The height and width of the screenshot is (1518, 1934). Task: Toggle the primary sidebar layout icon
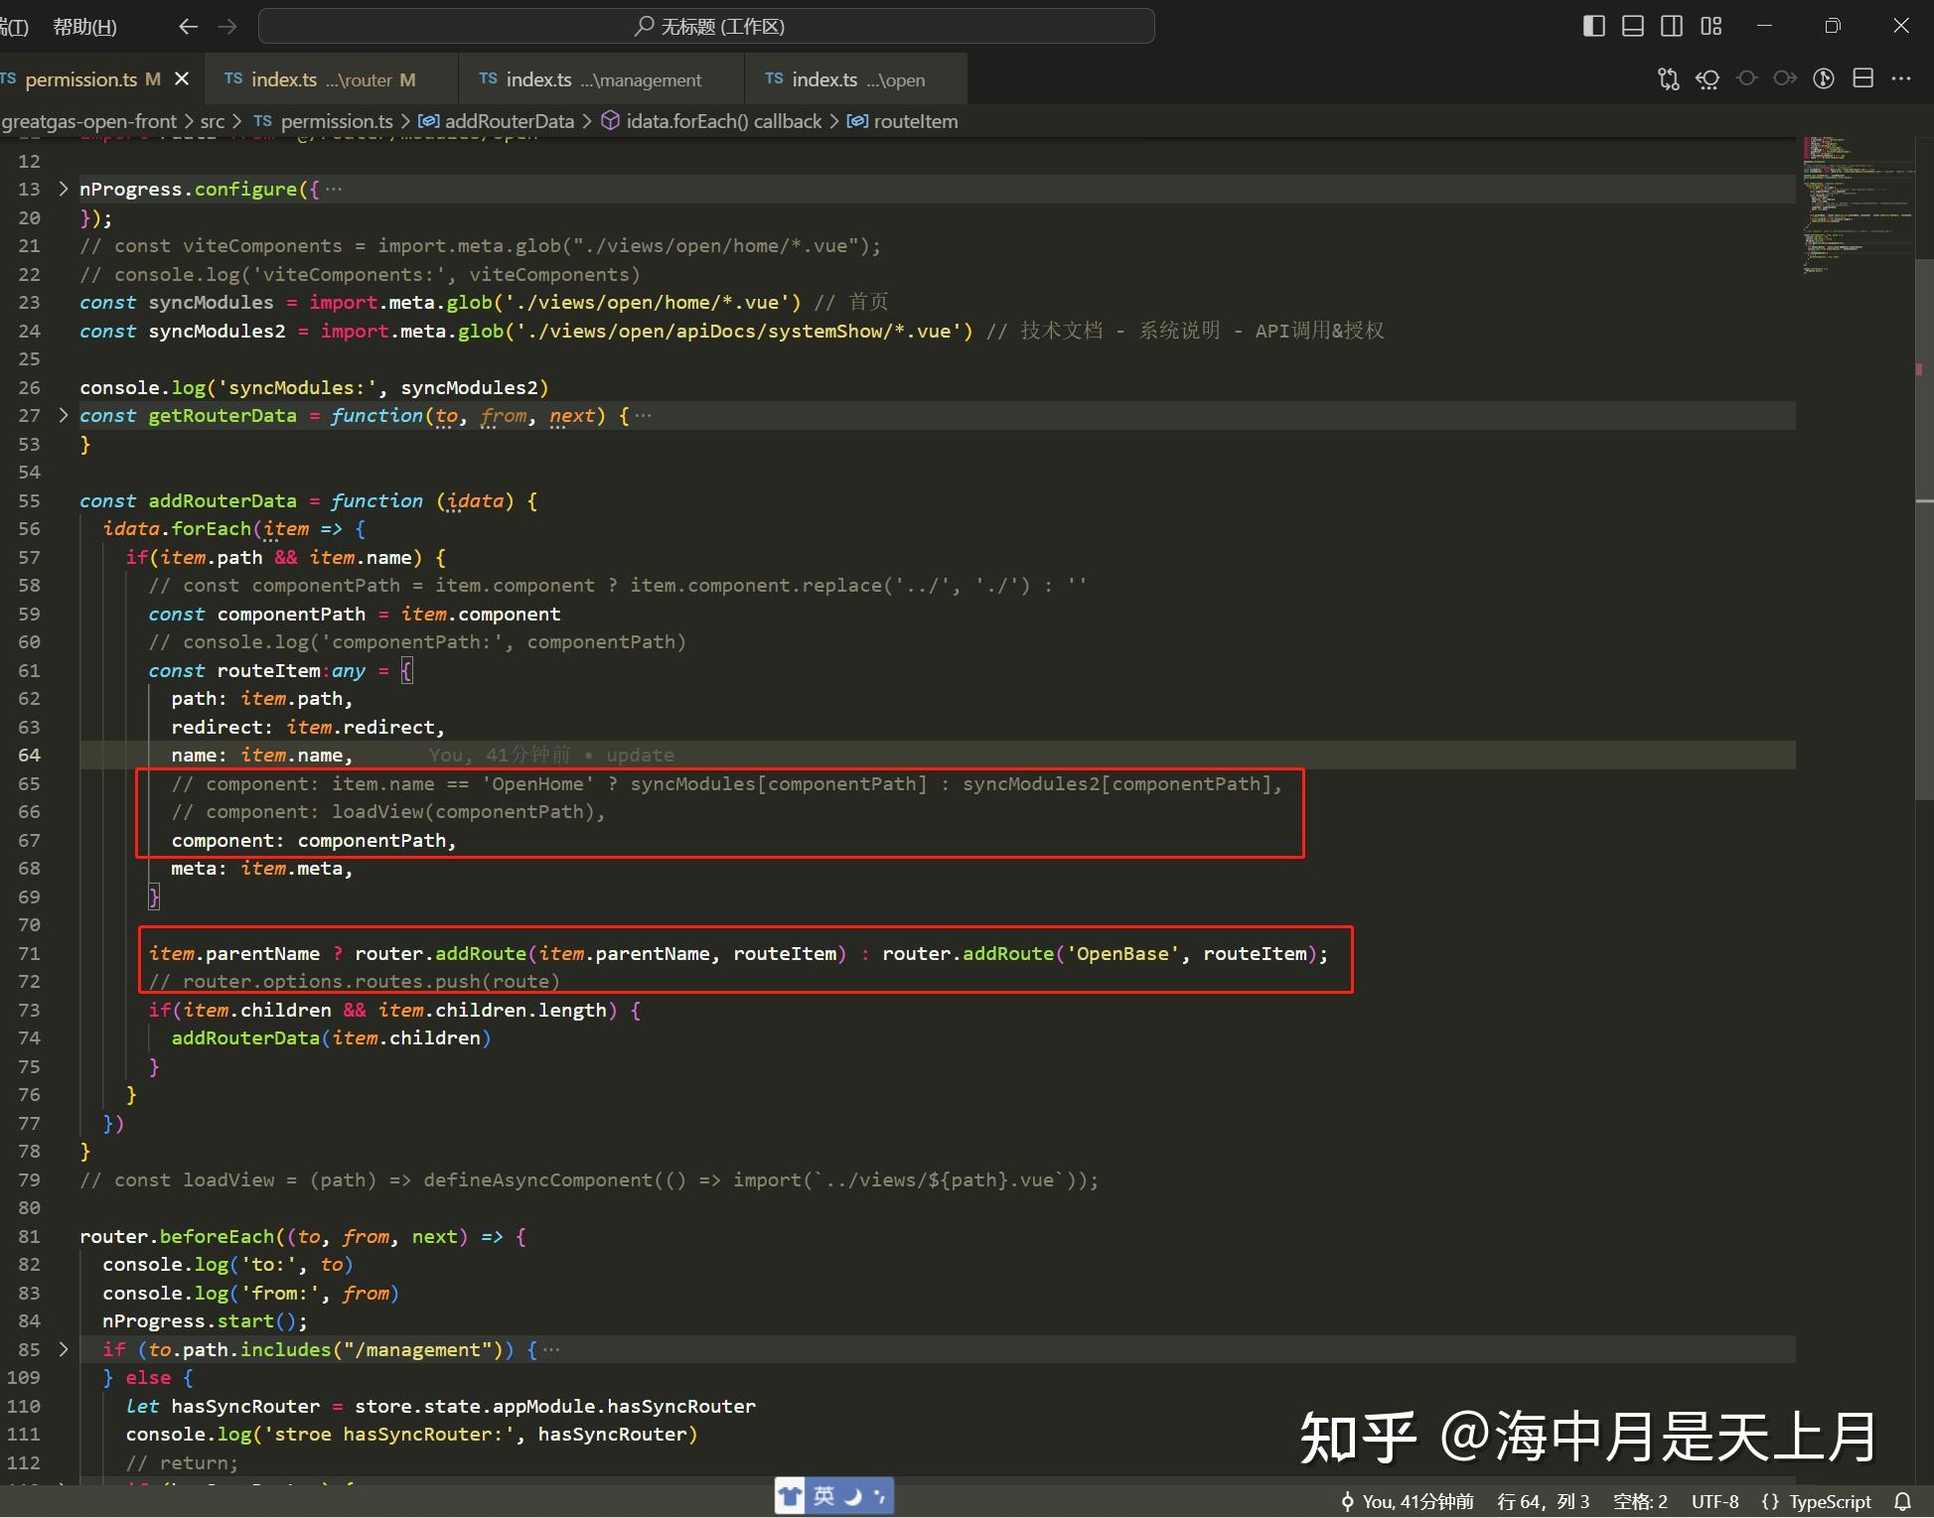point(1593,26)
